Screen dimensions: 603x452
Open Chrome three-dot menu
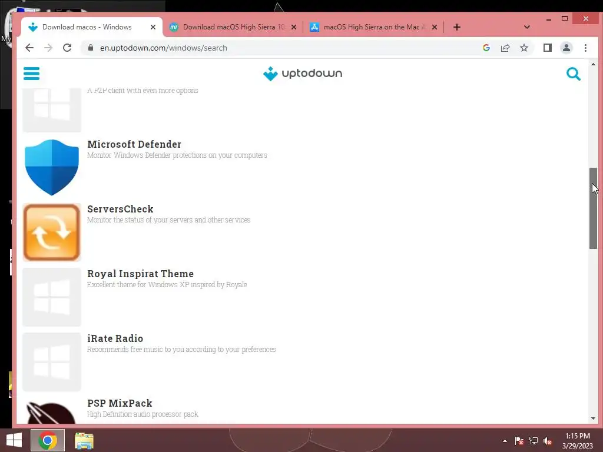tap(585, 48)
